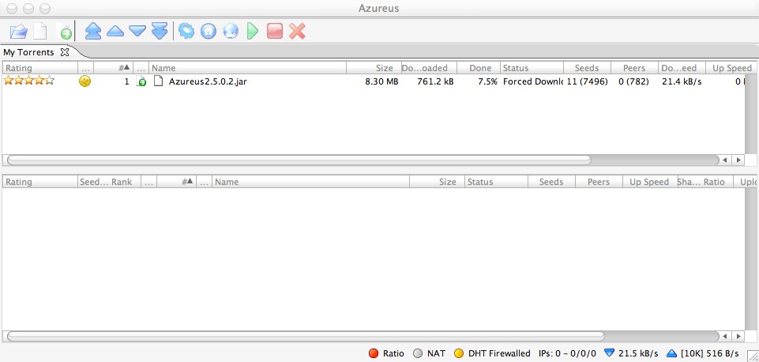Click the 21.5 kB/s download speed indicator
This screenshot has width=759, height=362.
(632, 353)
